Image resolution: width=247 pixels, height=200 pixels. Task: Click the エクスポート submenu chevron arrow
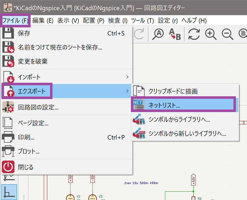(127, 91)
